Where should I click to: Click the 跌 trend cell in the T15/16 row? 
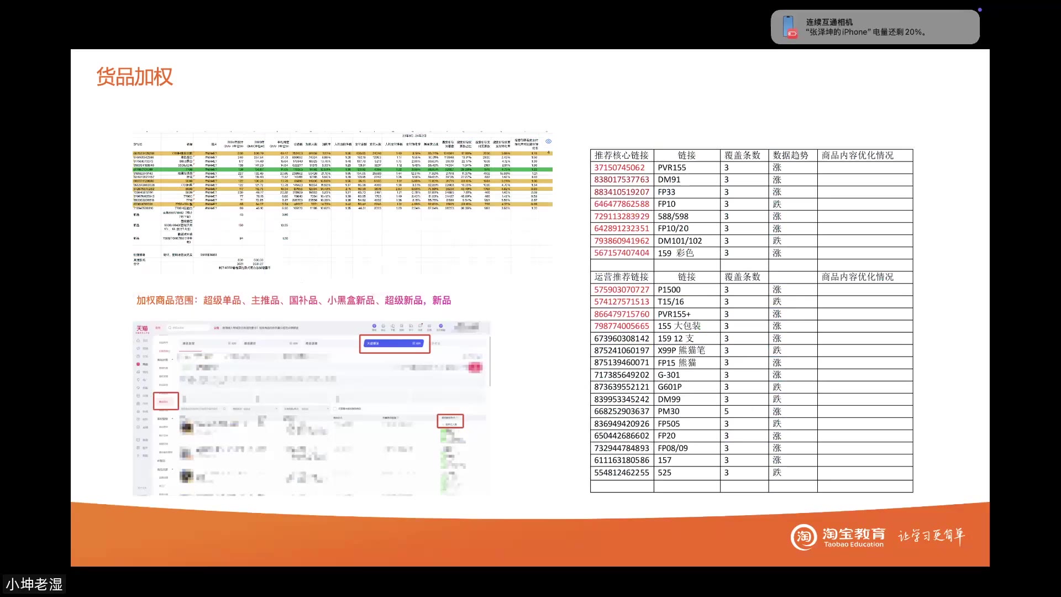[x=793, y=302]
